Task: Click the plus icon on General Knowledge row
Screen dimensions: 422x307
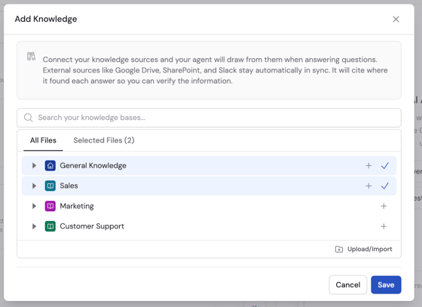Action: click(x=368, y=166)
